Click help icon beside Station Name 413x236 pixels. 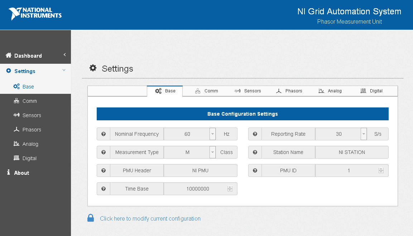255,152
